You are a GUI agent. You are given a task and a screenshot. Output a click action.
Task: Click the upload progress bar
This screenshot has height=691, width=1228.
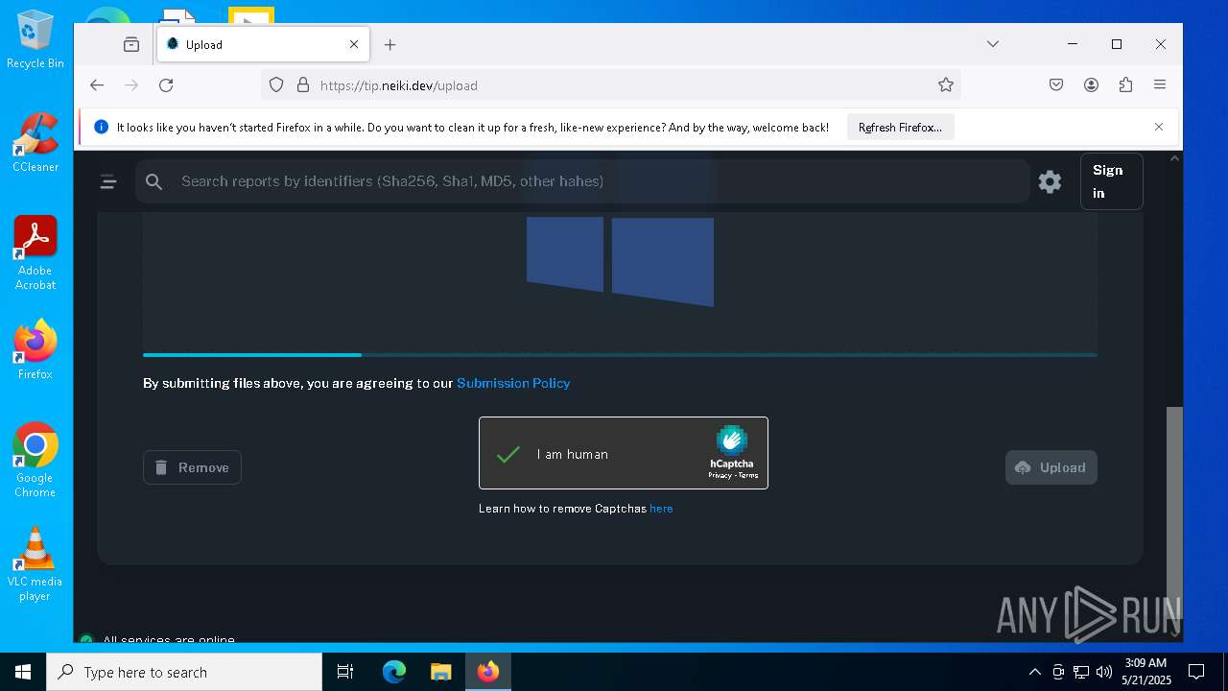620,355
